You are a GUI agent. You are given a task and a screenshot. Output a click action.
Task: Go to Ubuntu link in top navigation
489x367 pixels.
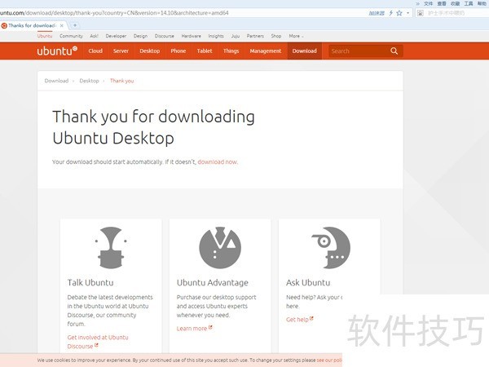pyautogui.click(x=45, y=36)
